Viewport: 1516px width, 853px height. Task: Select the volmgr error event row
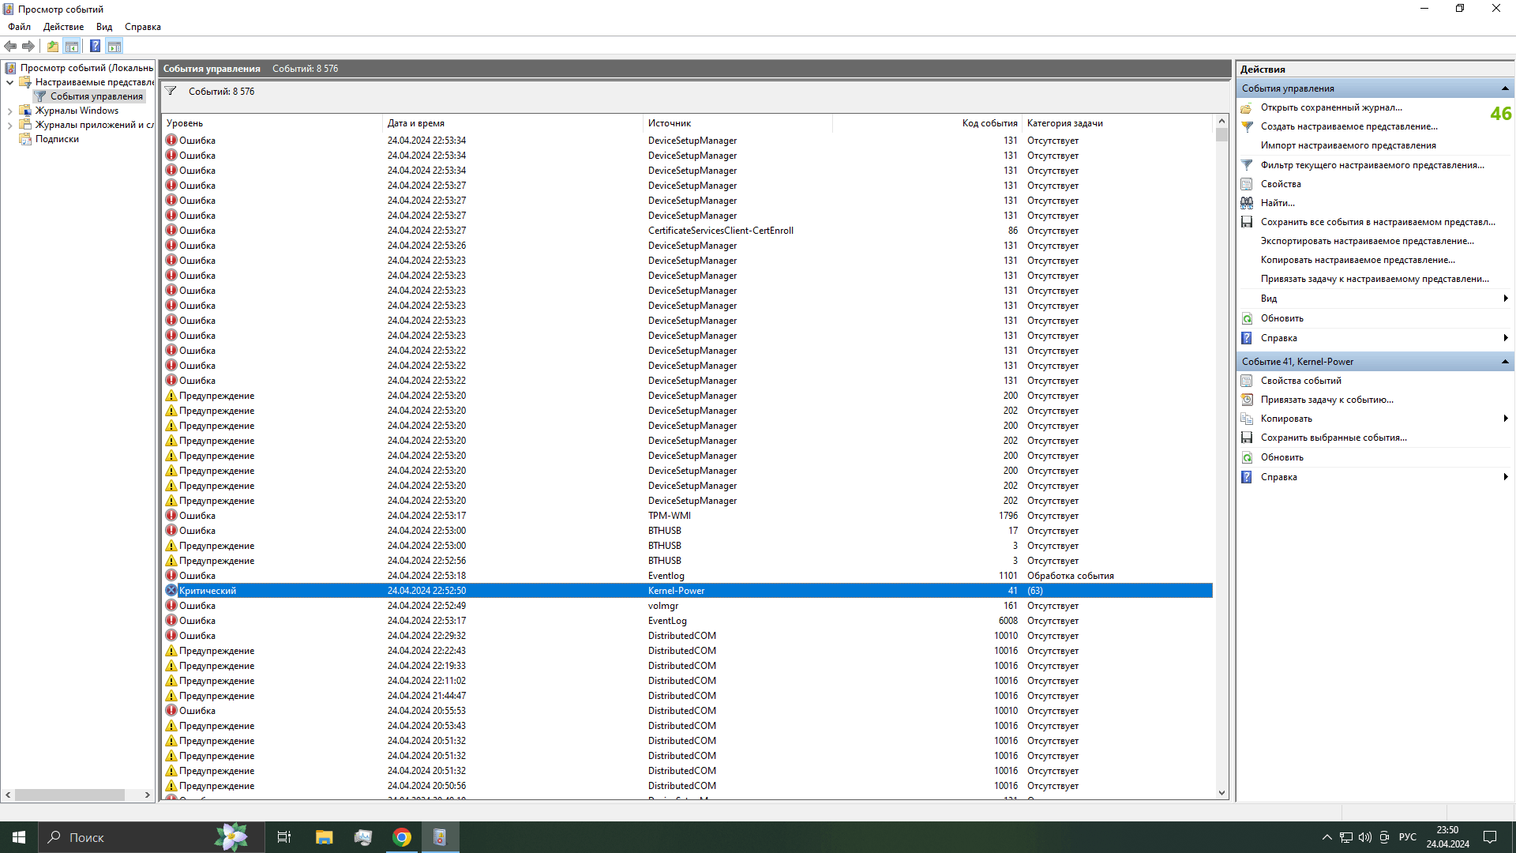click(687, 606)
